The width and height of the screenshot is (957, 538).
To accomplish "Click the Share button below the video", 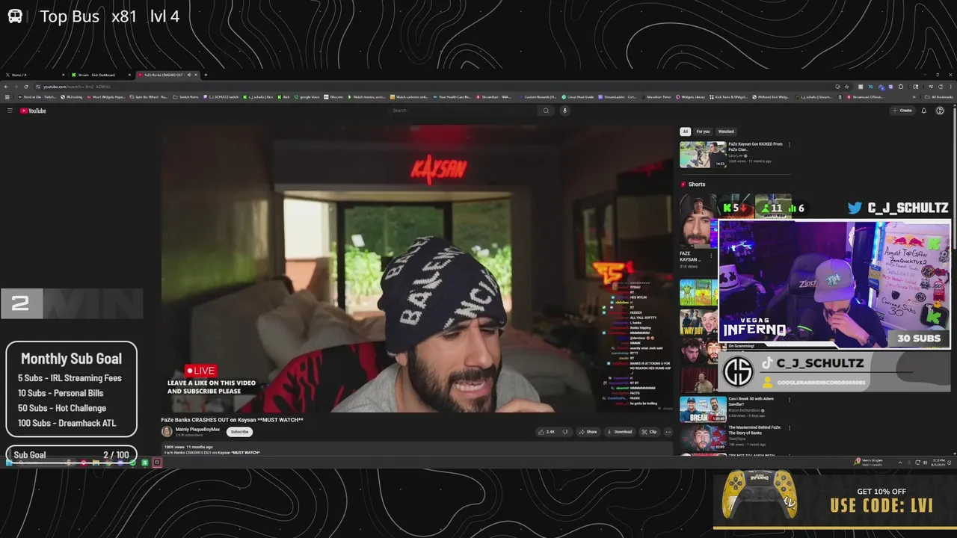I will 588,432.
